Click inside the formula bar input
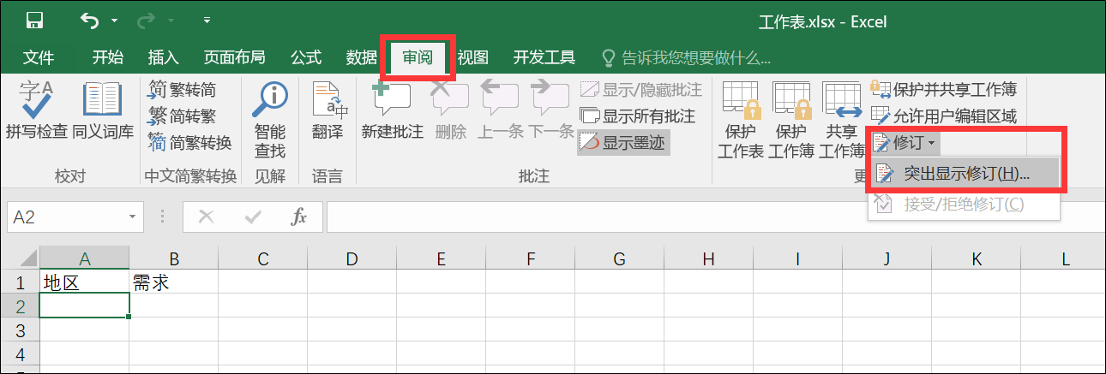The image size is (1106, 374). (715, 217)
